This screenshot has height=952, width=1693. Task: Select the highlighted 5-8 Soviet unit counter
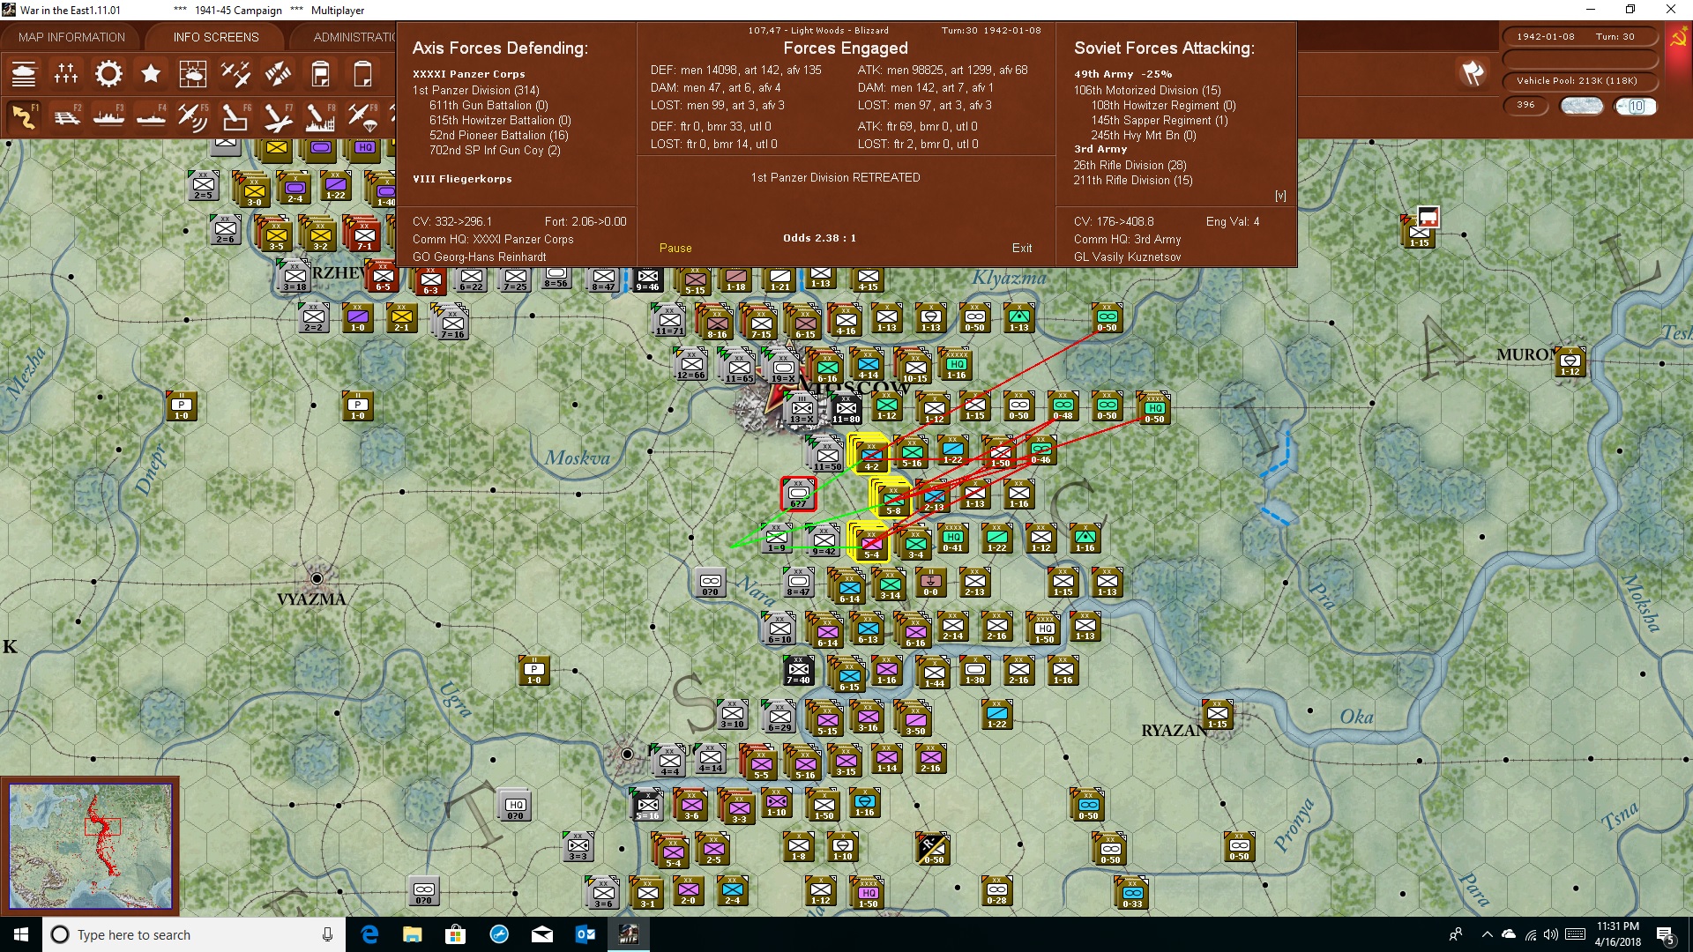[x=891, y=498]
